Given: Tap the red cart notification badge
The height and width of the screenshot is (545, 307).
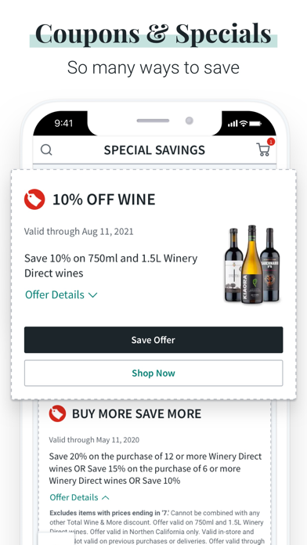Looking at the screenshot, I should coord(271,142).
